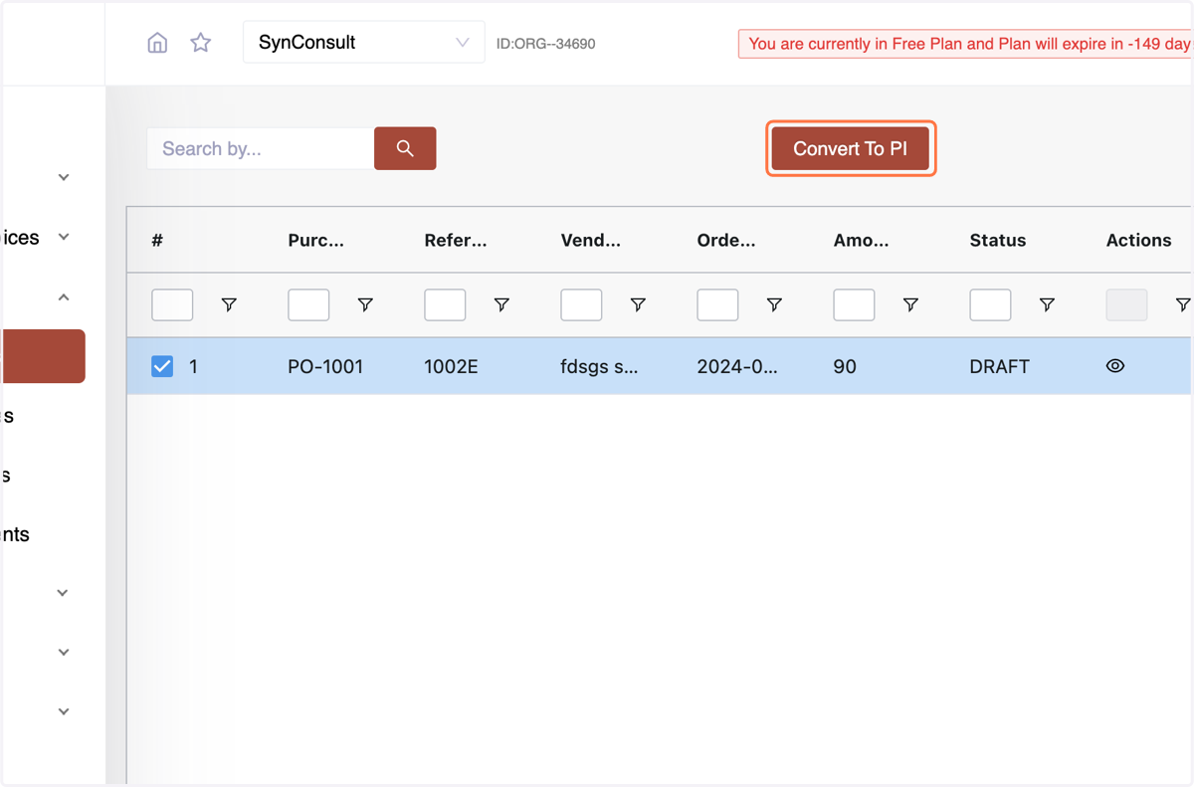Open filter icon for Order date column
This screenshot has width=1194, height=787.
coord(774,304)
